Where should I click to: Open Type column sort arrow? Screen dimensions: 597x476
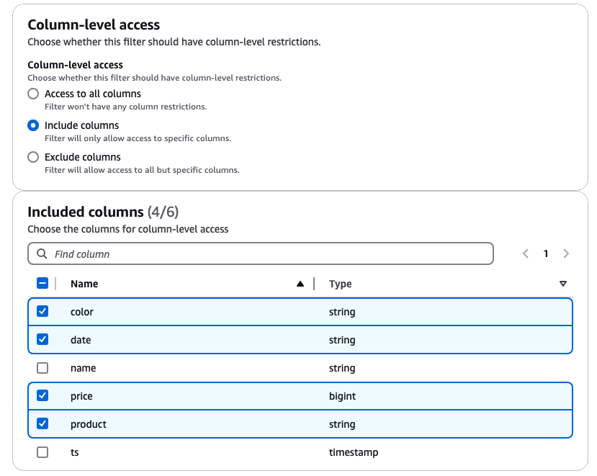tap(563, 284)
